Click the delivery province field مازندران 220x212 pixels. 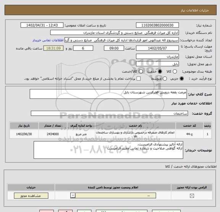(x=157, y=56)
